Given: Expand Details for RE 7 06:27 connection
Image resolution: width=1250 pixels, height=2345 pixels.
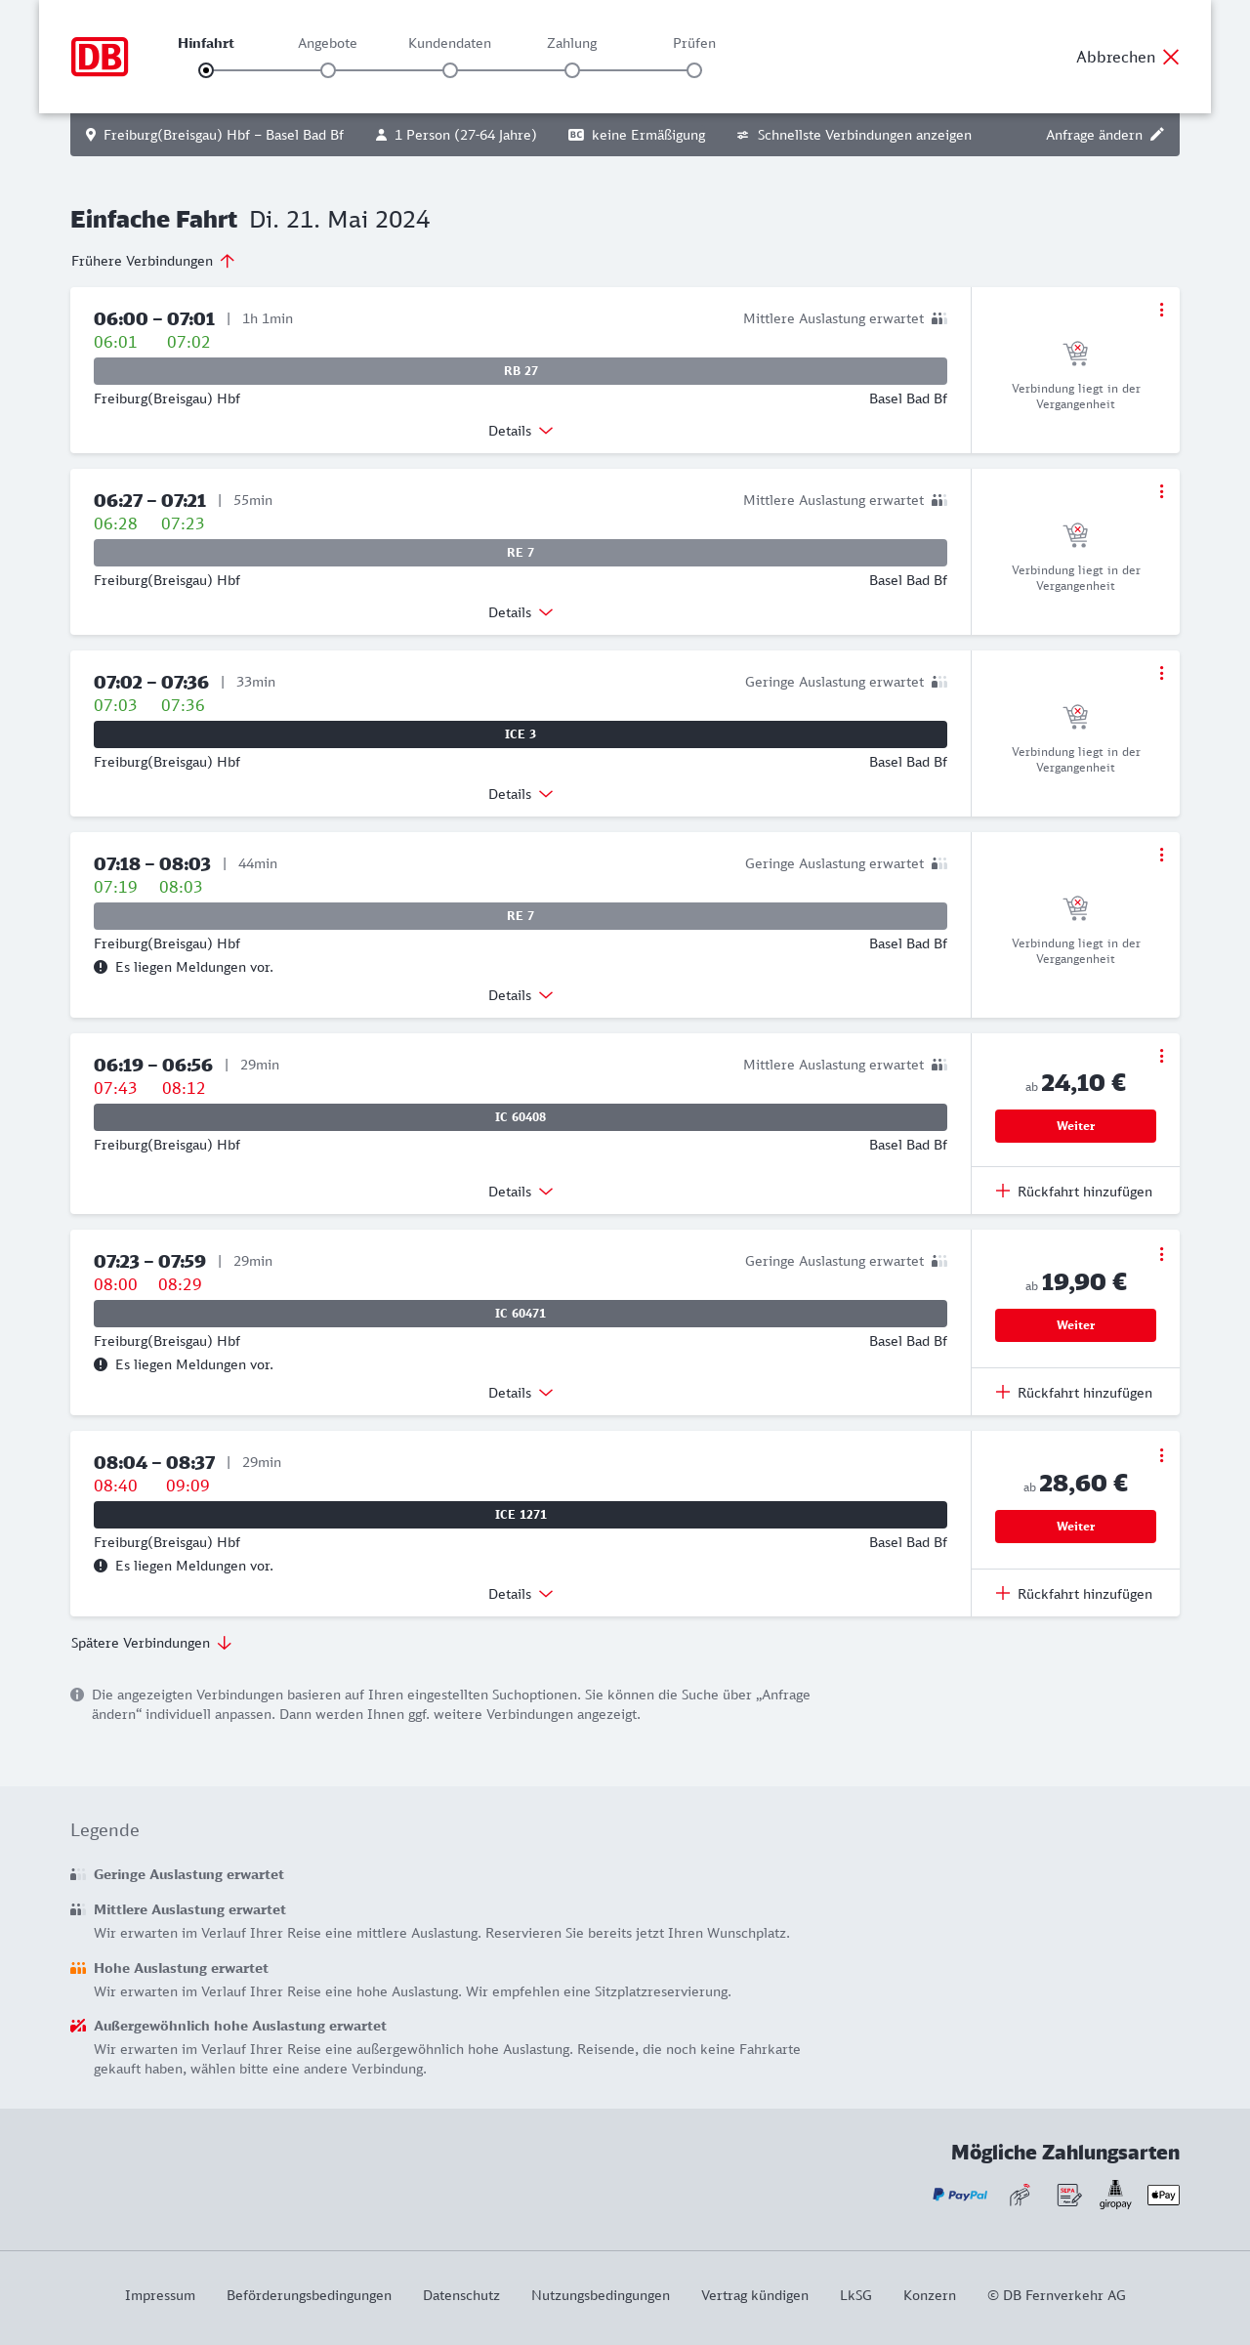Looking at the screenshot, I should [521, 612].
